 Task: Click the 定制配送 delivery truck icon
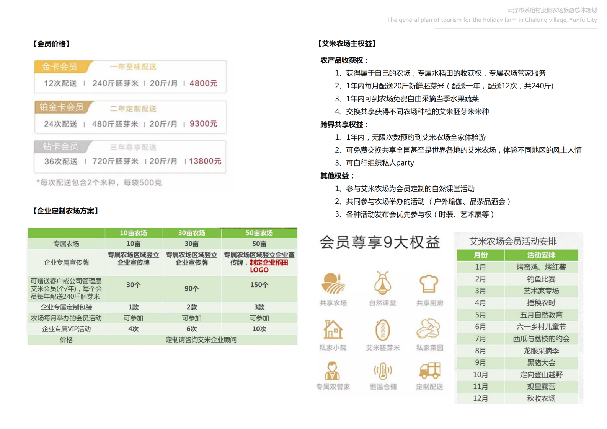point(430,370)
